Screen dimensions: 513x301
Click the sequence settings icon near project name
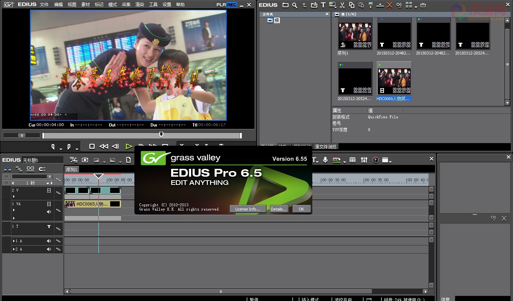pyautogui.click(x=73, y=160)
